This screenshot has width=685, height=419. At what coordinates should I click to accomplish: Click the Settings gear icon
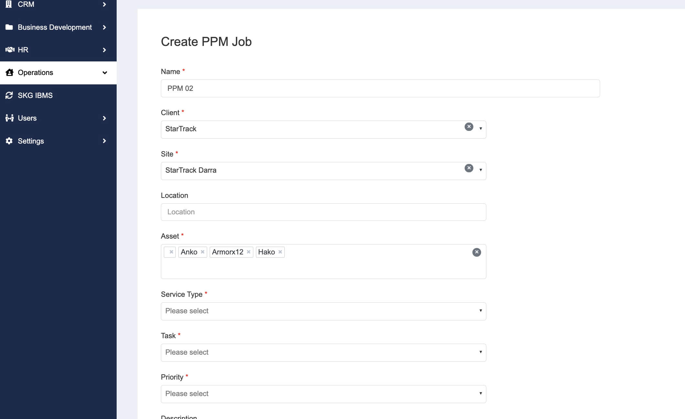click(x=9, y=141)
